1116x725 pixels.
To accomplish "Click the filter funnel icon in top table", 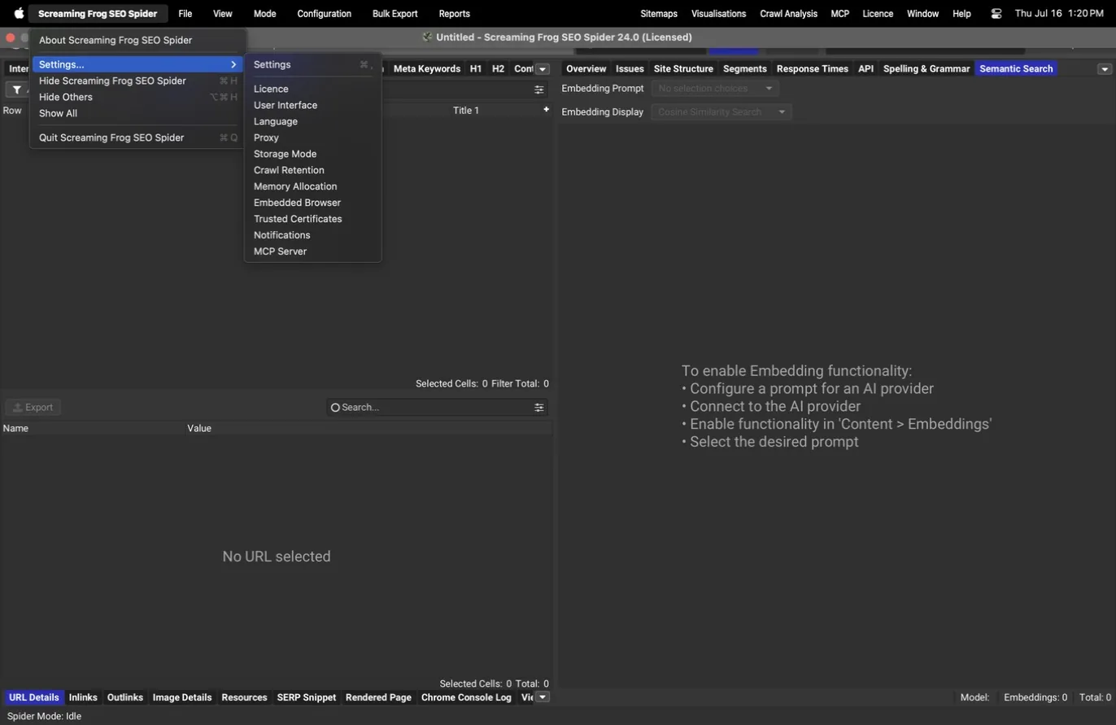I will point(16,90).
